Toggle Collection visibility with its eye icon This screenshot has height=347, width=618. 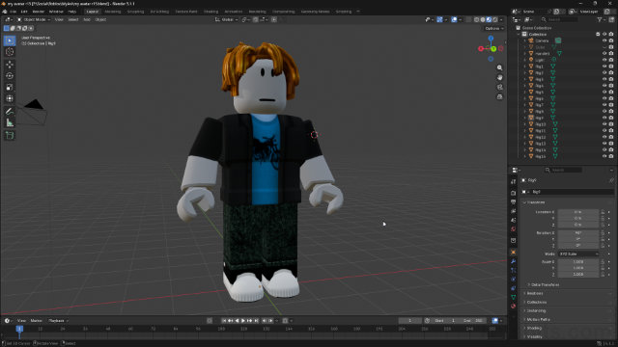point(604,35)
